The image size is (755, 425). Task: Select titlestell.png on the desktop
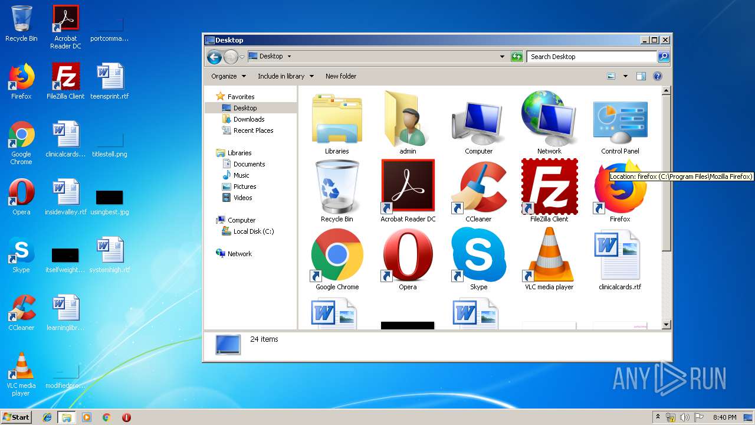click(110, 146)
